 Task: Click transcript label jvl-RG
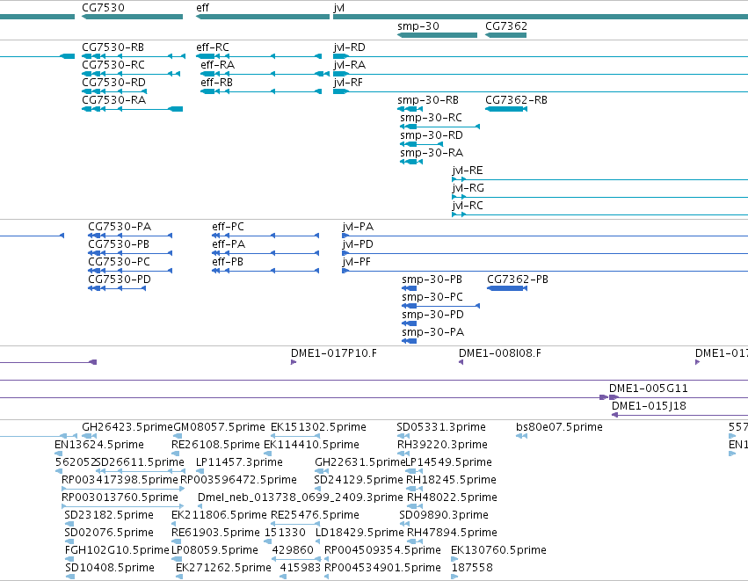click(468, 188)
